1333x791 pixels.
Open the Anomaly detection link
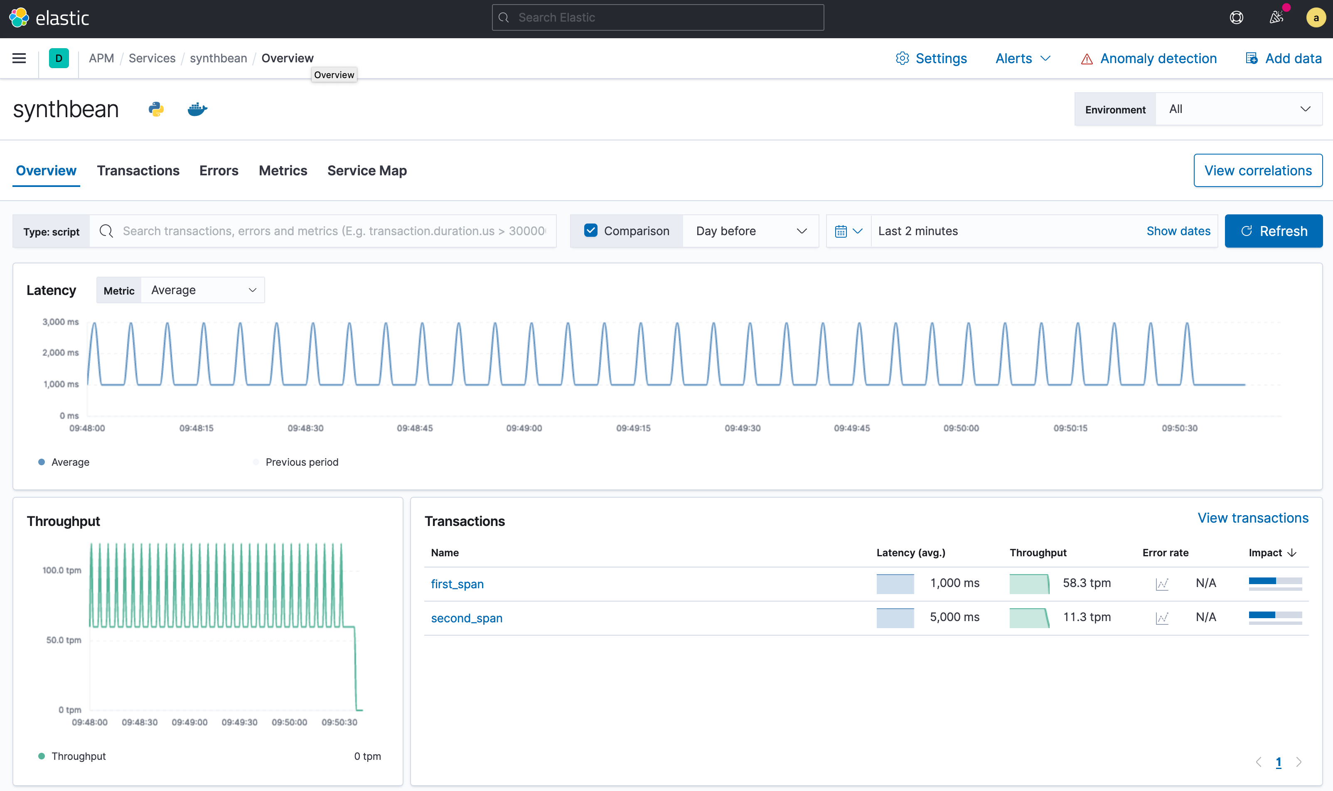click(x=1158, y=58)
